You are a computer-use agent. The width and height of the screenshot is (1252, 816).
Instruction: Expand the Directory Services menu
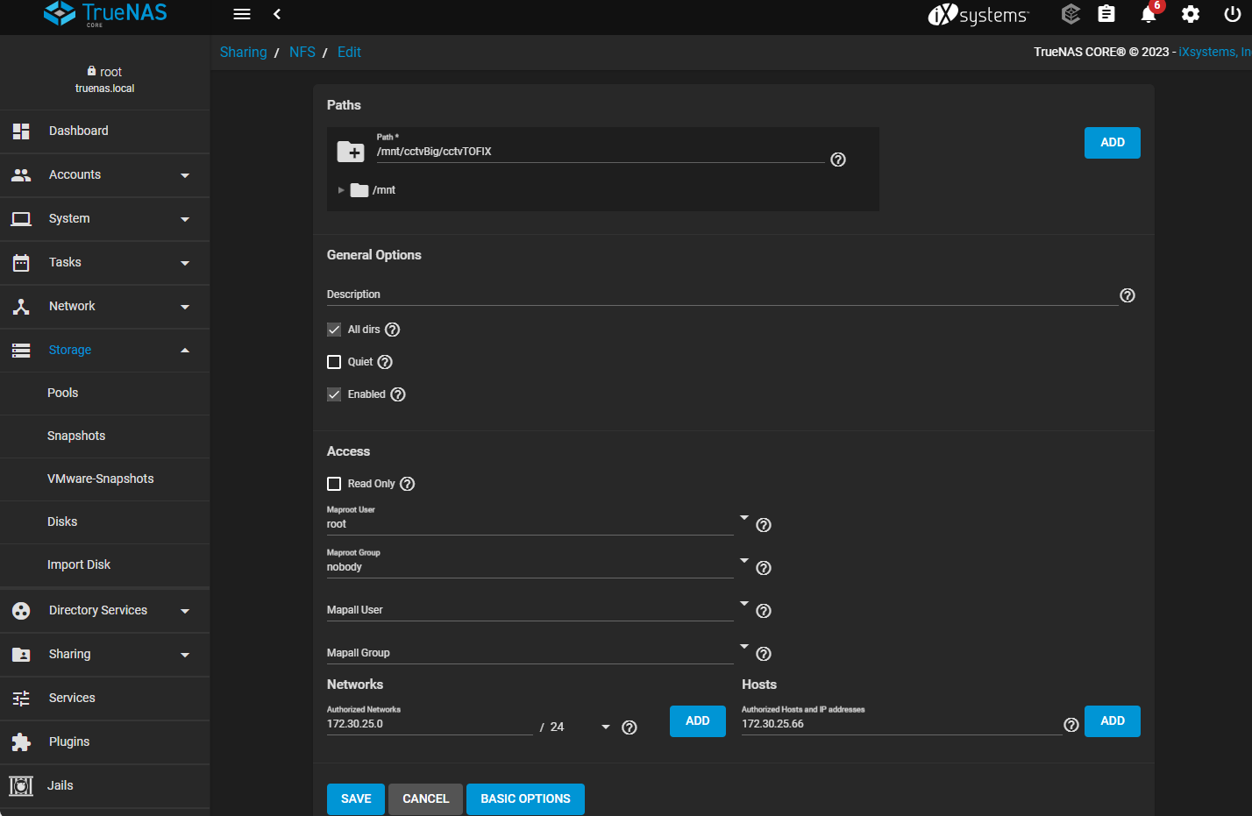click(105, 611)
